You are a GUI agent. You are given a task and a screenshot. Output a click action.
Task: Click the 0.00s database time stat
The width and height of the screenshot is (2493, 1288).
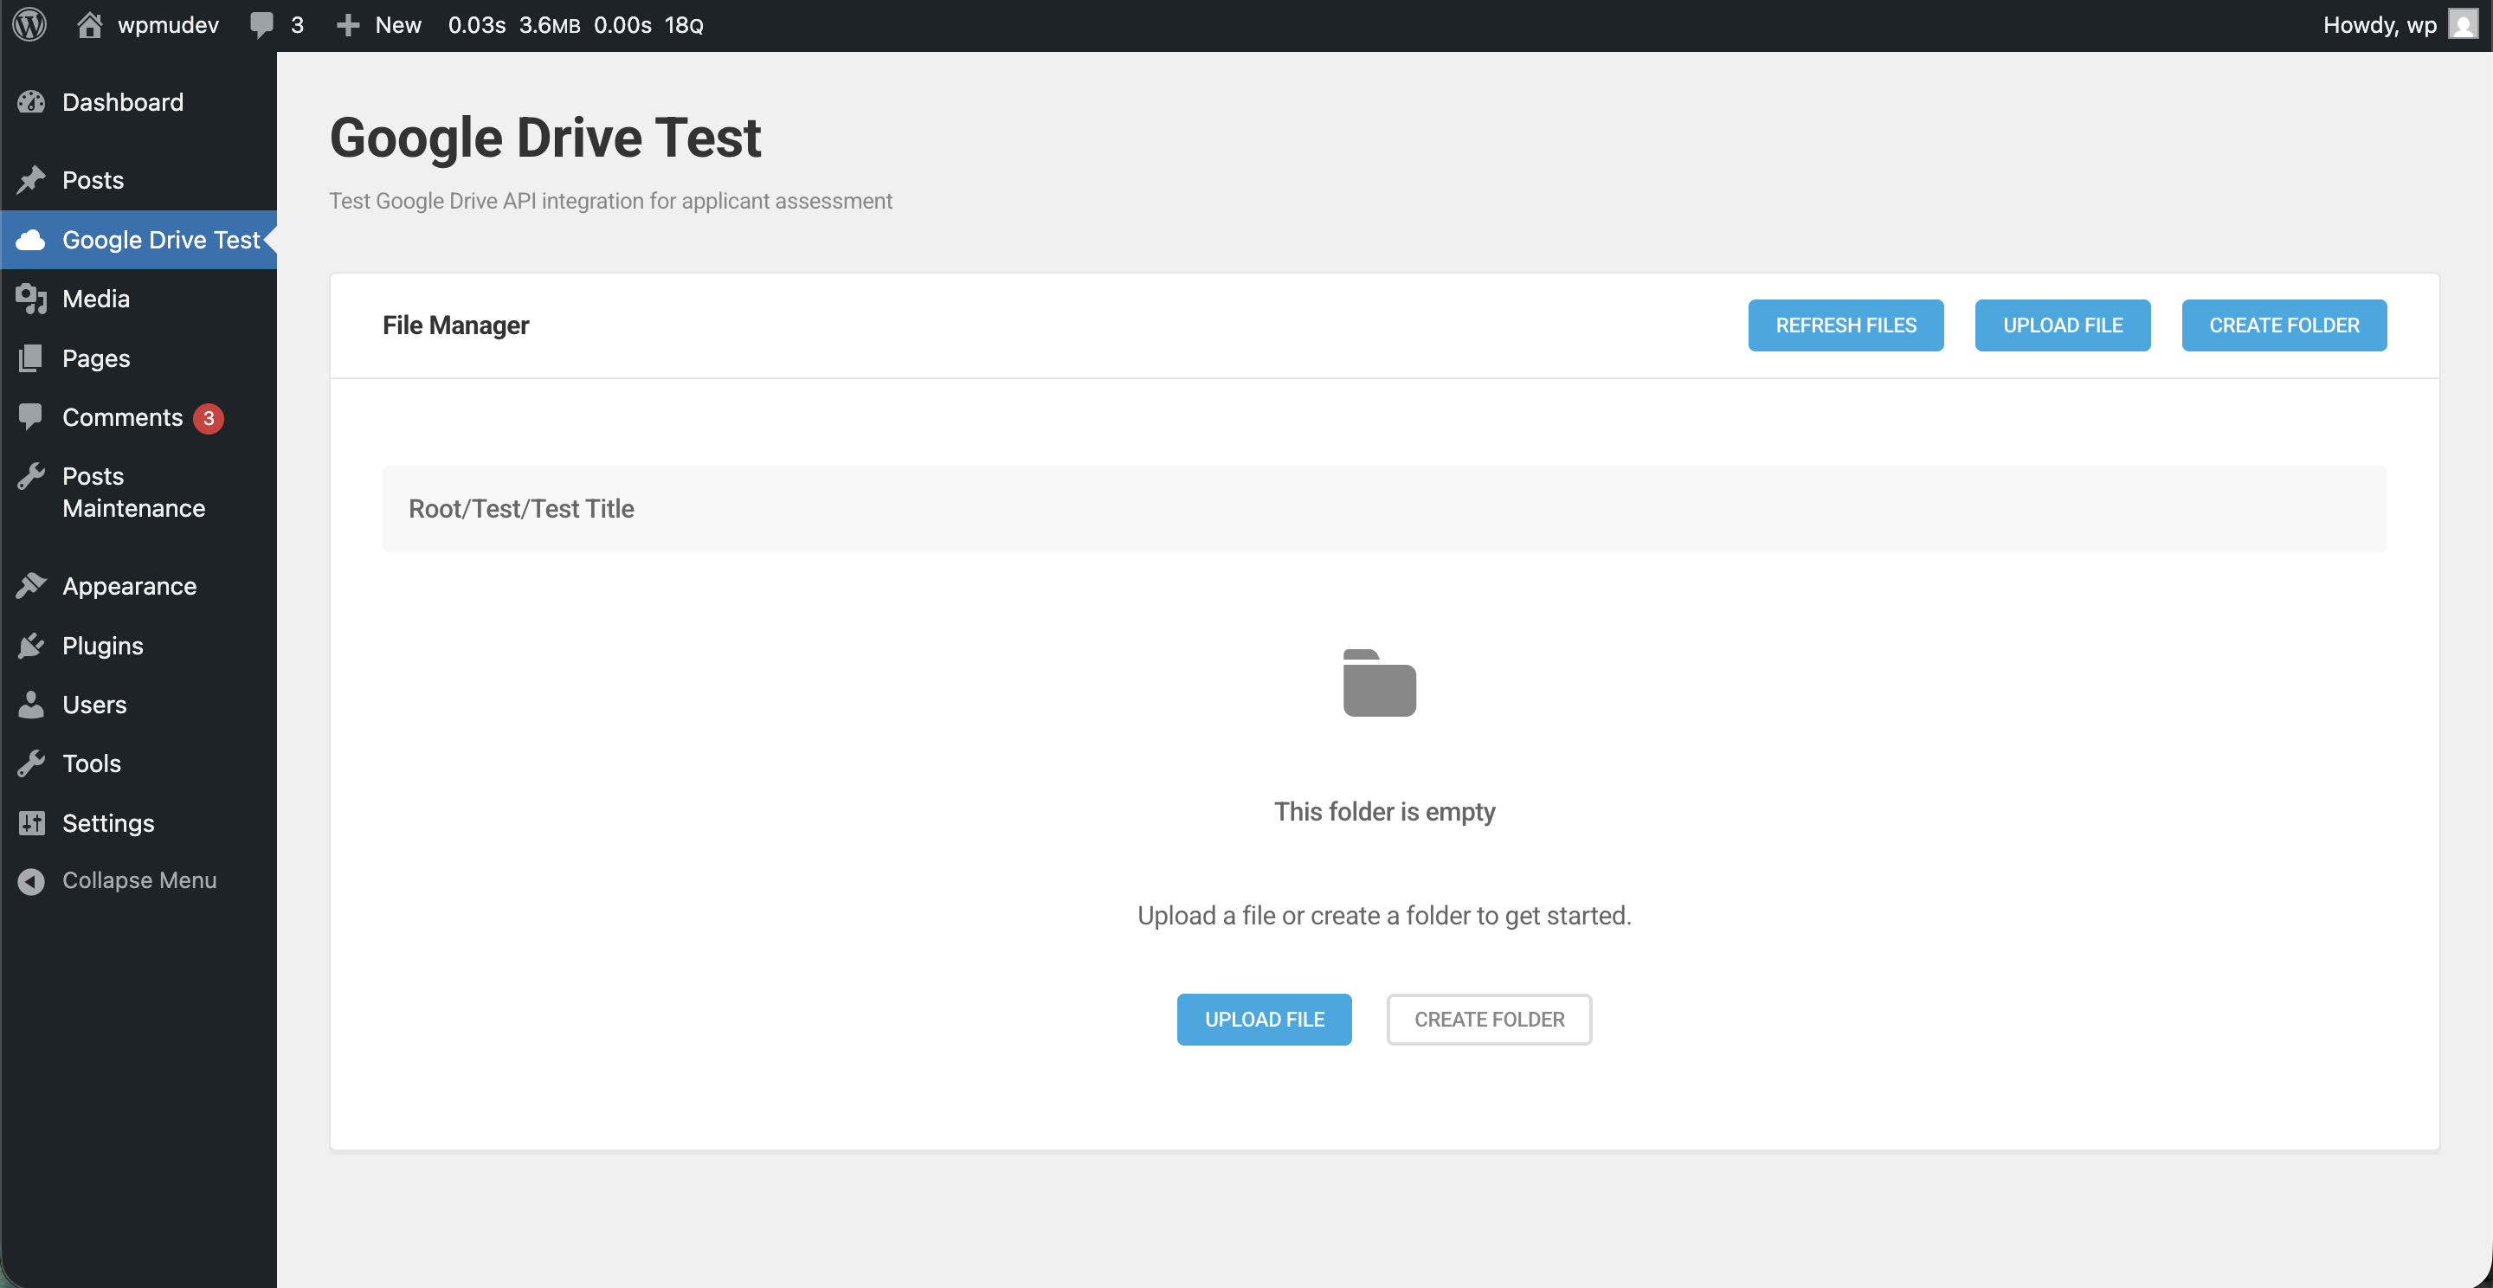(622, 25)
